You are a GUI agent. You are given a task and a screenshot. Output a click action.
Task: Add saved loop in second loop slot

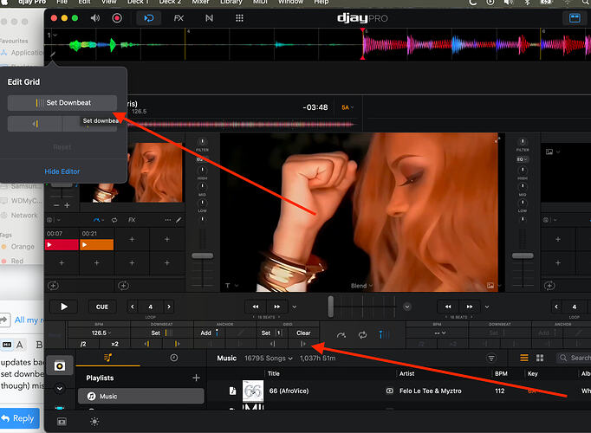[x=123, y=286]
